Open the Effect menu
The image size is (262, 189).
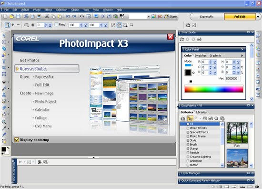pyautogui.click(x=48, y=10)
